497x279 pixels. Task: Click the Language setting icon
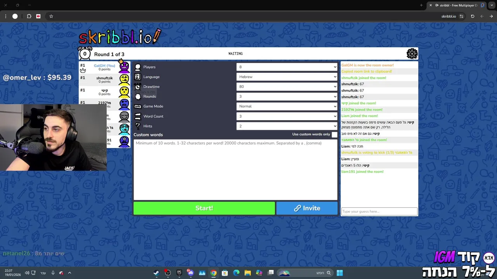pyautogui.click(x=137, y=77)
